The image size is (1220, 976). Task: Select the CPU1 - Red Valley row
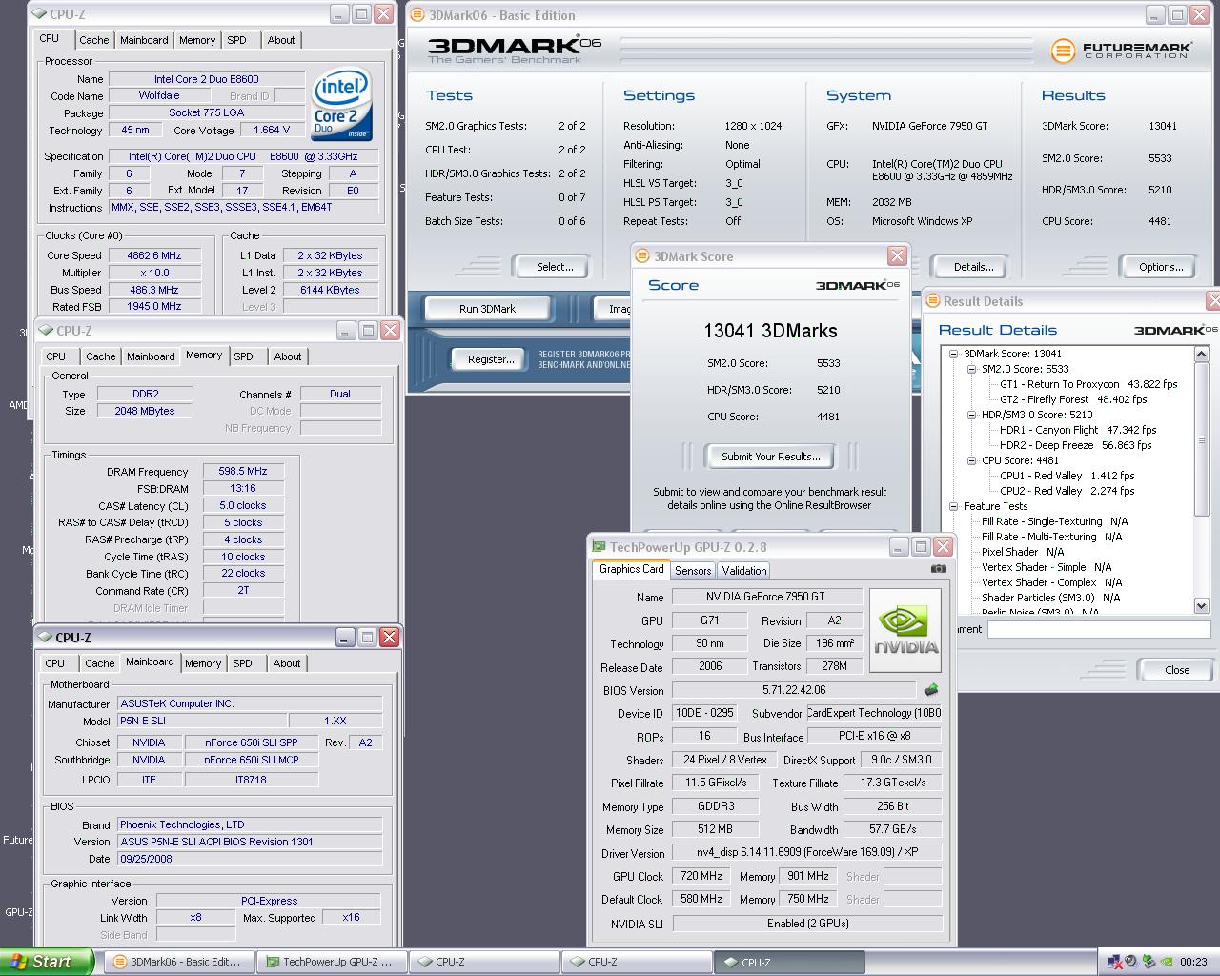tap(1067, 476)
